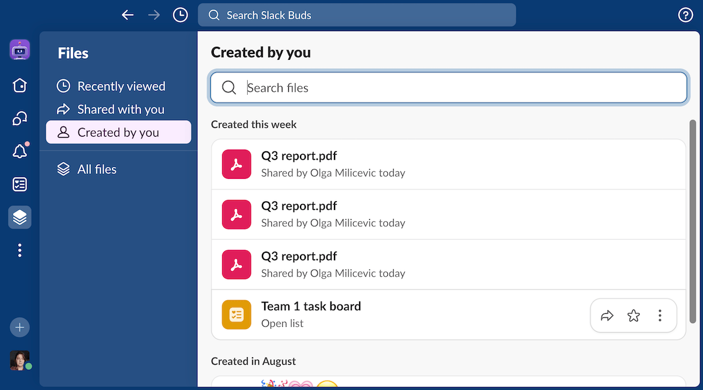This screenshot has width=703, height=390.
Task: Open the Team 1 task board title
Action: [x=311, y=306]
